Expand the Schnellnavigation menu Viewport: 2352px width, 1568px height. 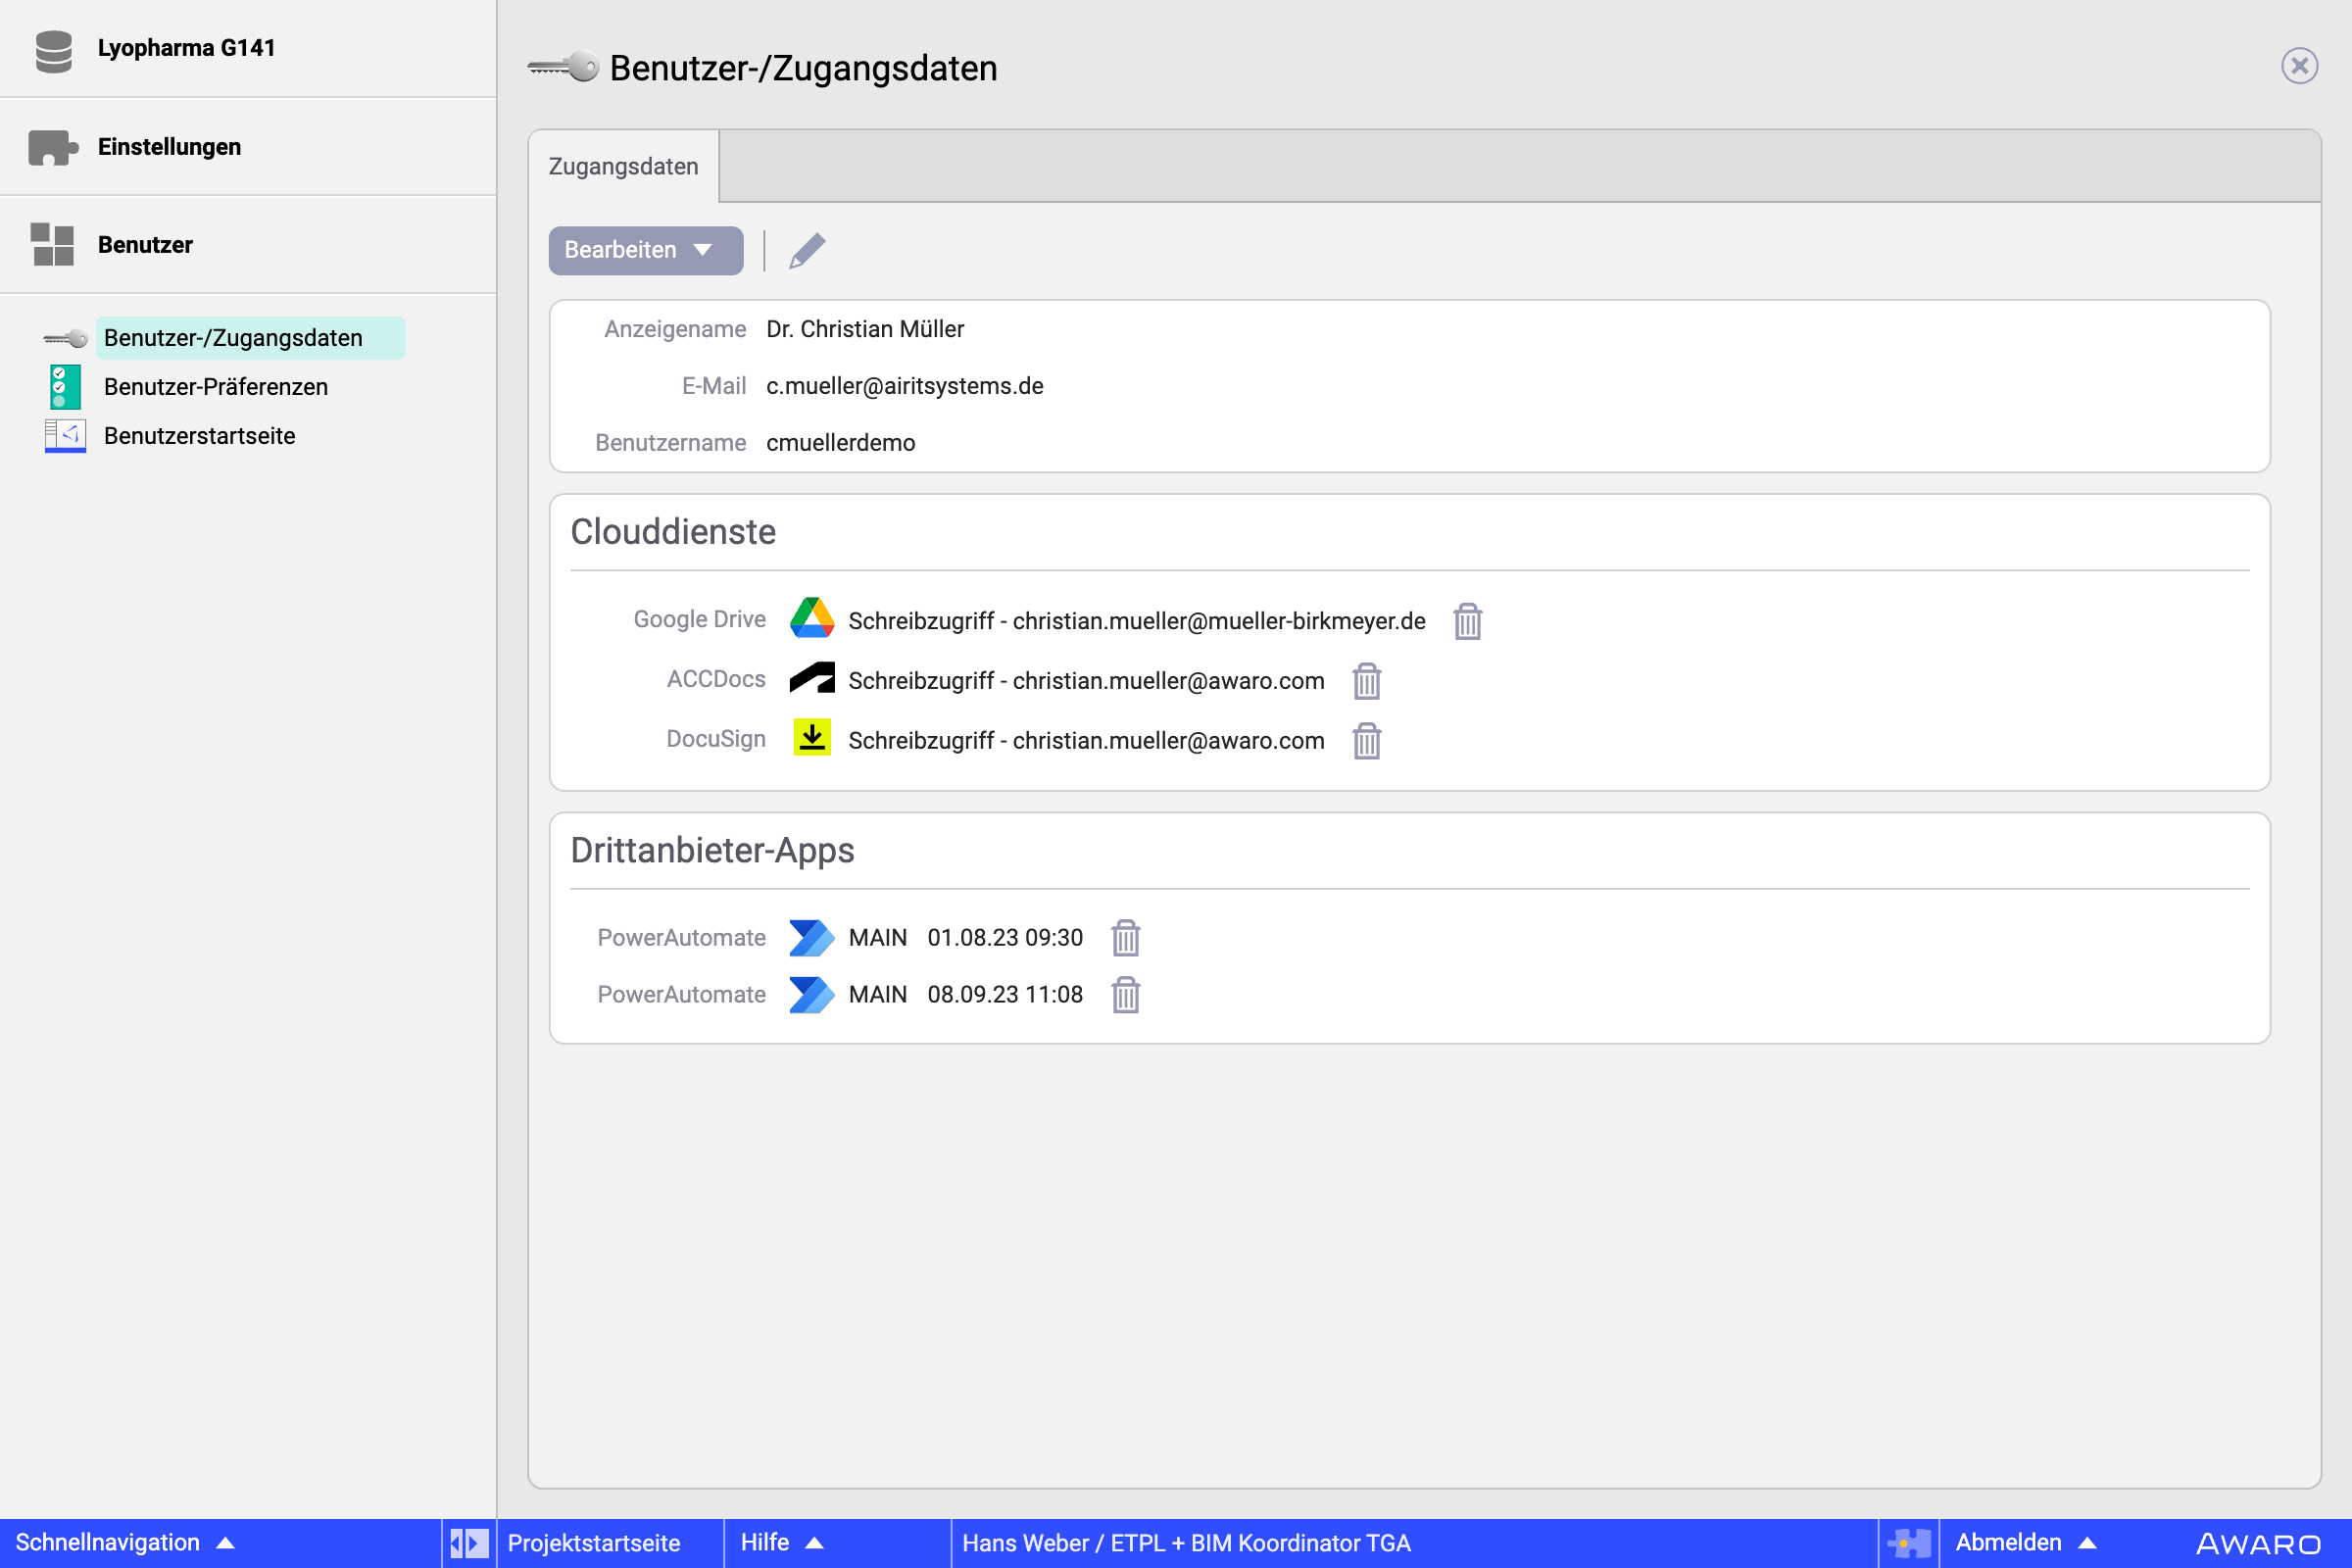coord(124,1543)
